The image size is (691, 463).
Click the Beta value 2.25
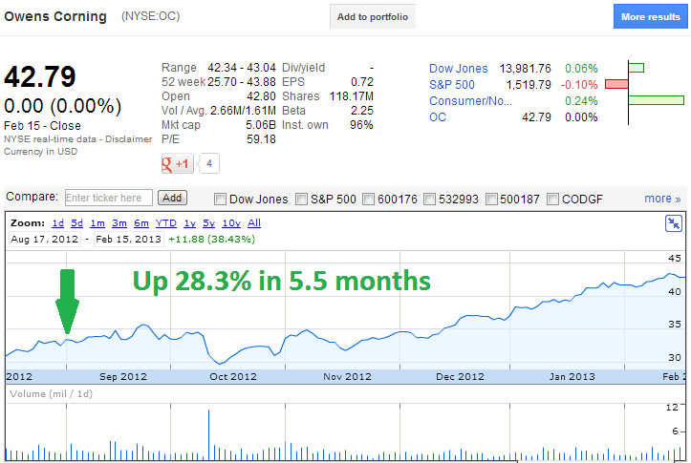coord(362,111)
